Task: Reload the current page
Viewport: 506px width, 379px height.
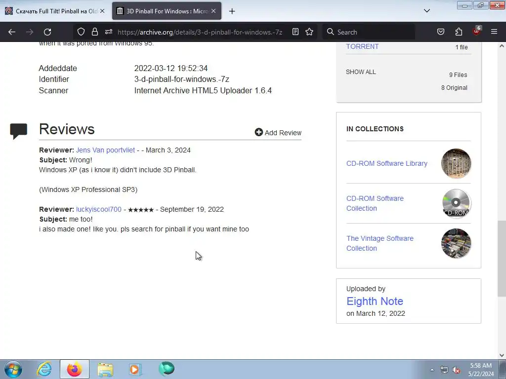Action: coord(47,32)
